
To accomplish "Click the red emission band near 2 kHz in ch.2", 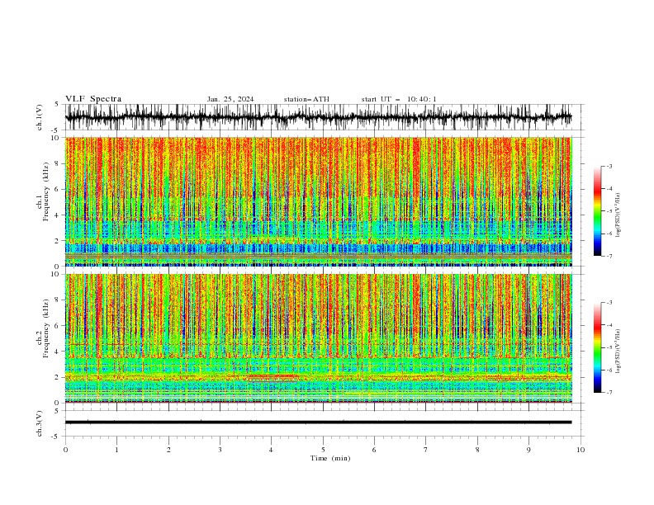I will (272, 378).
